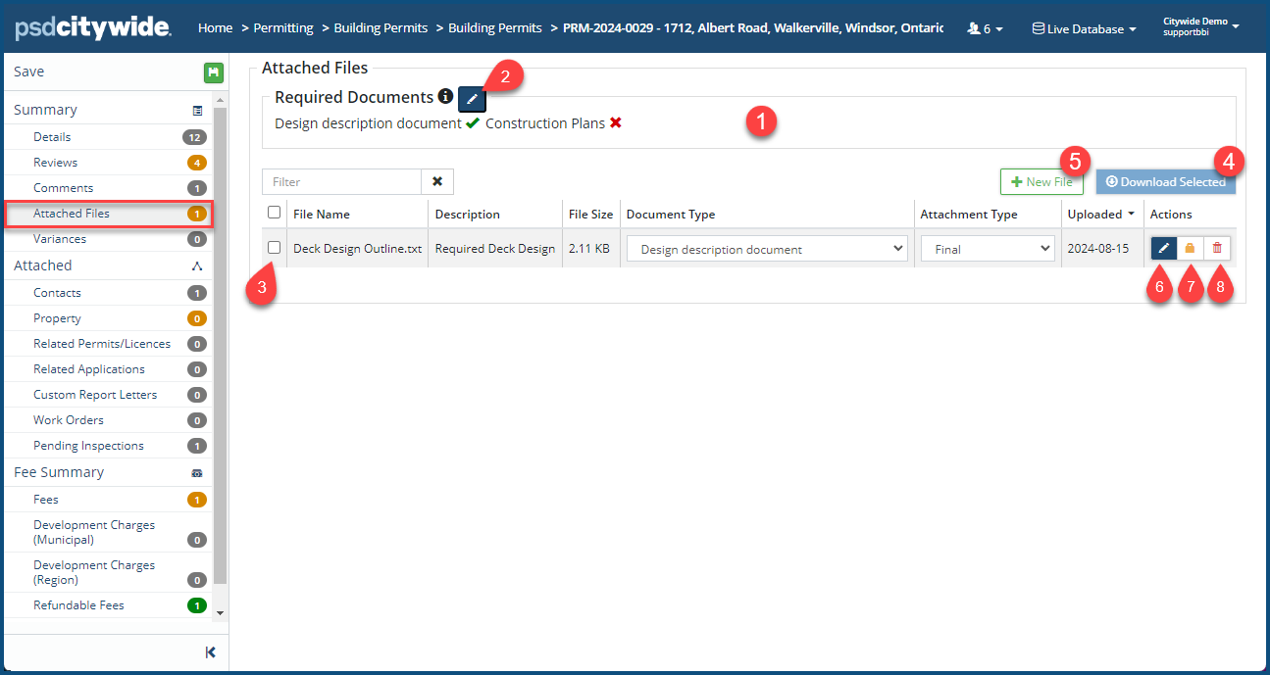The image size is (1270, 675).
Task: Click the Download Selected button
Action: tap(1165, 182)
